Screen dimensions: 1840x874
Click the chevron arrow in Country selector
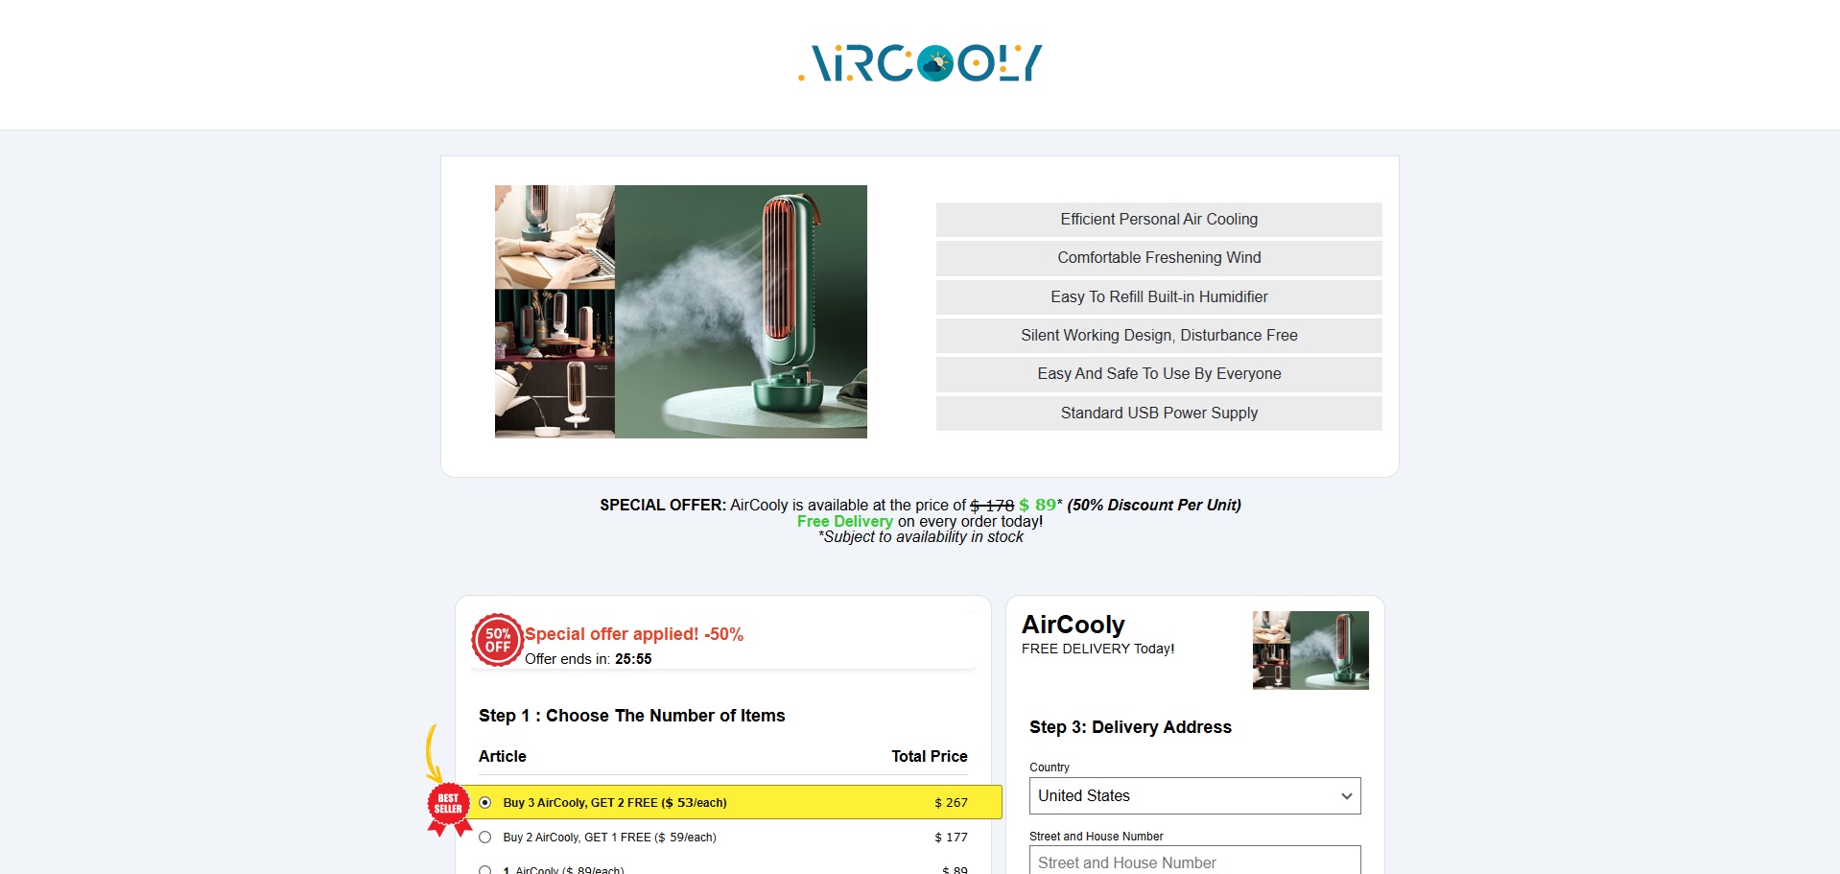(1346, 796)
